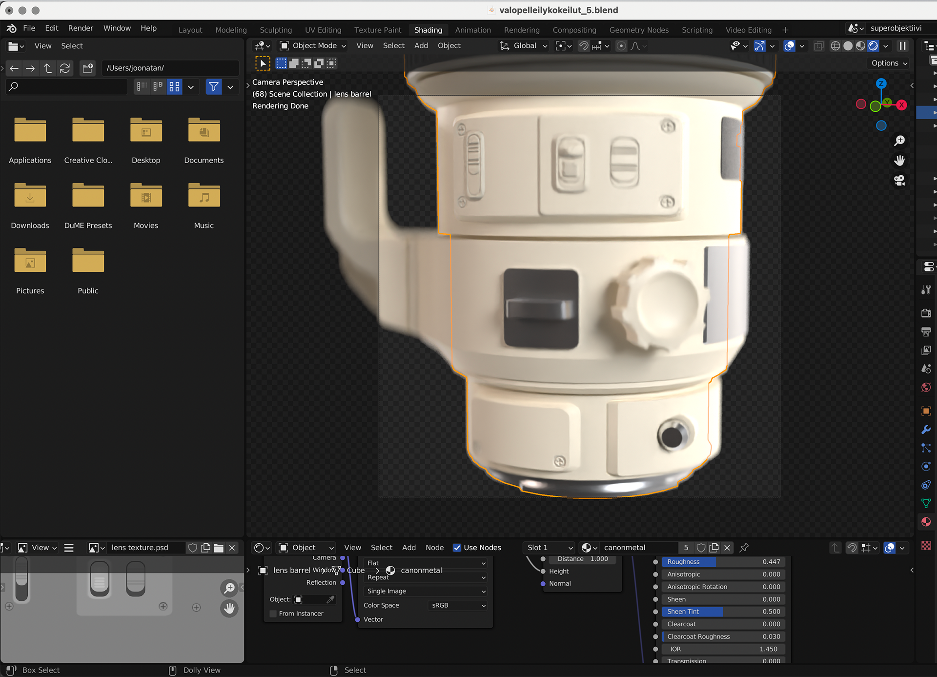Open the Material properties tab

(926, 522)
